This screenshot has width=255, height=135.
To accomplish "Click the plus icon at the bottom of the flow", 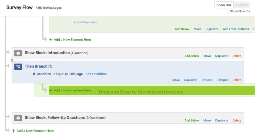I will coord(13,131).
